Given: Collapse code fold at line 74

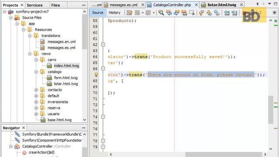Looking at the screenshot, I should pyautogui.click(x=103, y=117).
